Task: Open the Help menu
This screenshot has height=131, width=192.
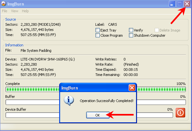Action: pyautogui.click(x=25, y=11)
